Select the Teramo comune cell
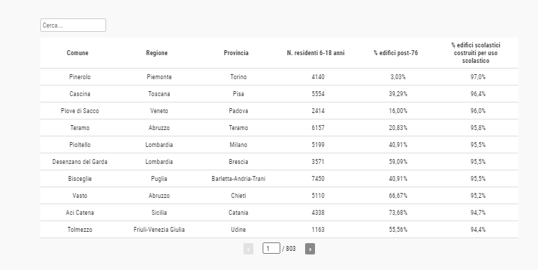This screenshot has width=538, height=270. 79,128
